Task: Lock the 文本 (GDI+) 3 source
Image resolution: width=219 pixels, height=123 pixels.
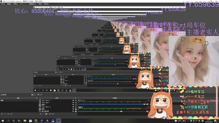Action: [x=76, y=100]
